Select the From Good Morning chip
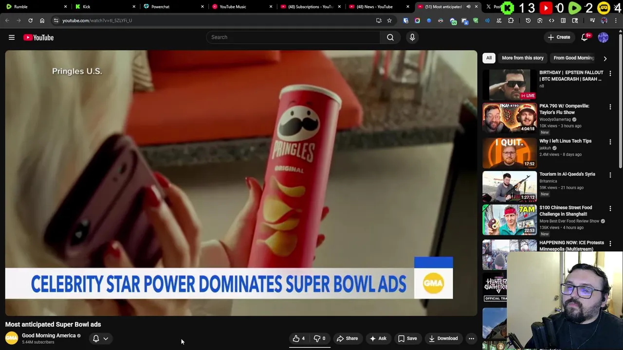 click(x=573, y=58)
